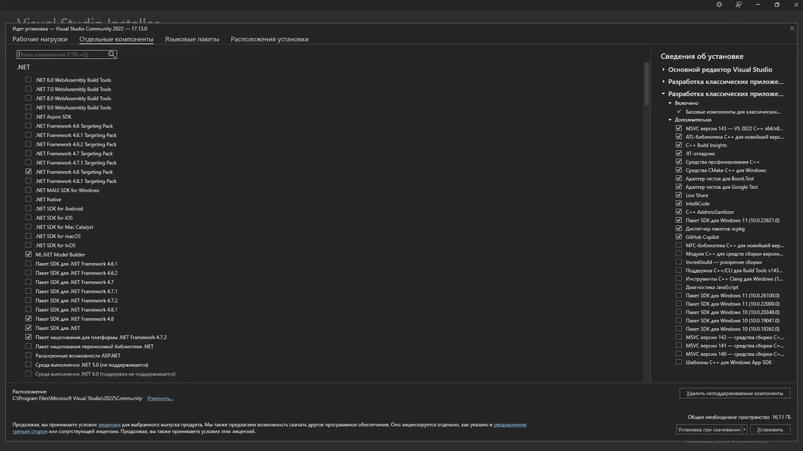This screenshot has height=451, width=803.
Task: Uncheck Диспетчер пакетов vcpkg
Action: 679,229
